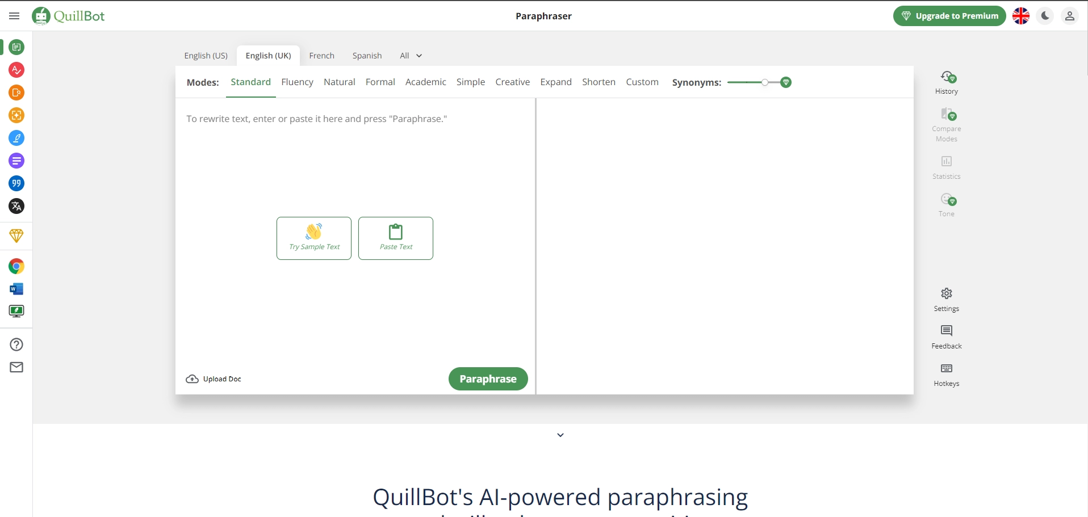
Task: Enable the Academic mode
Action: [x=426, y=82]
